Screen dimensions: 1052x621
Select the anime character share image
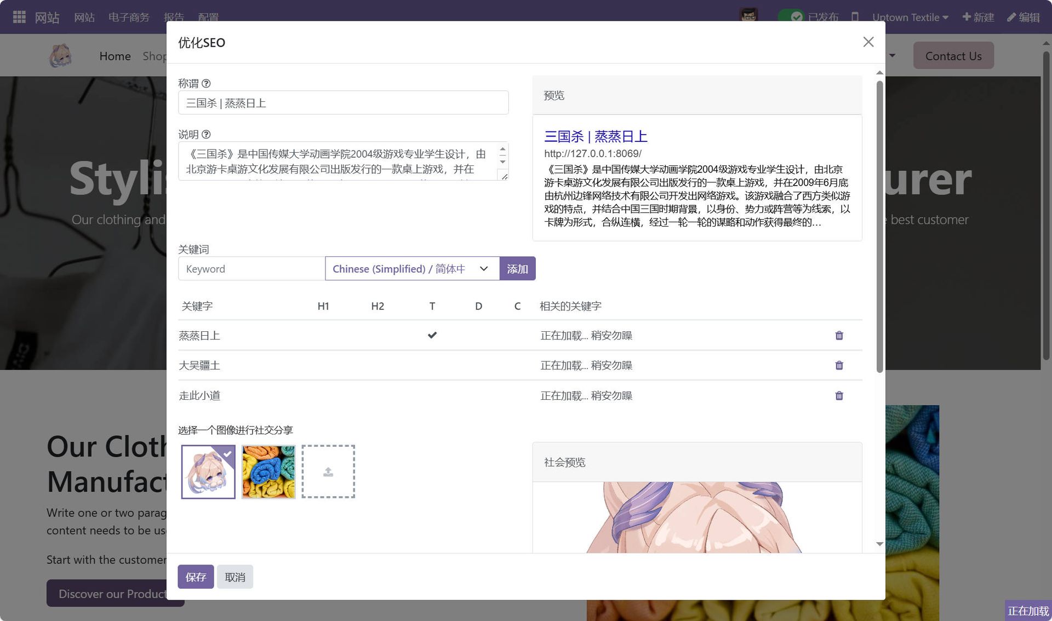pos(208,472)
